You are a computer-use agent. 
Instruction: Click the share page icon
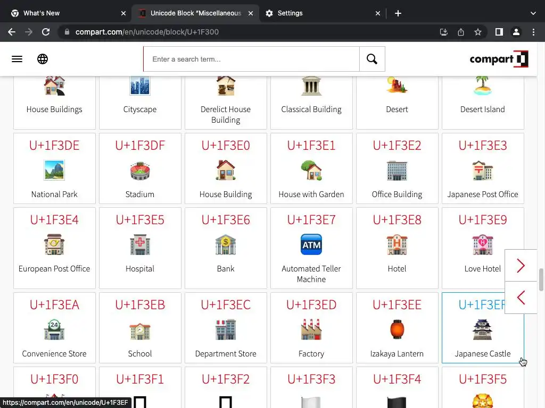[461, 32]
